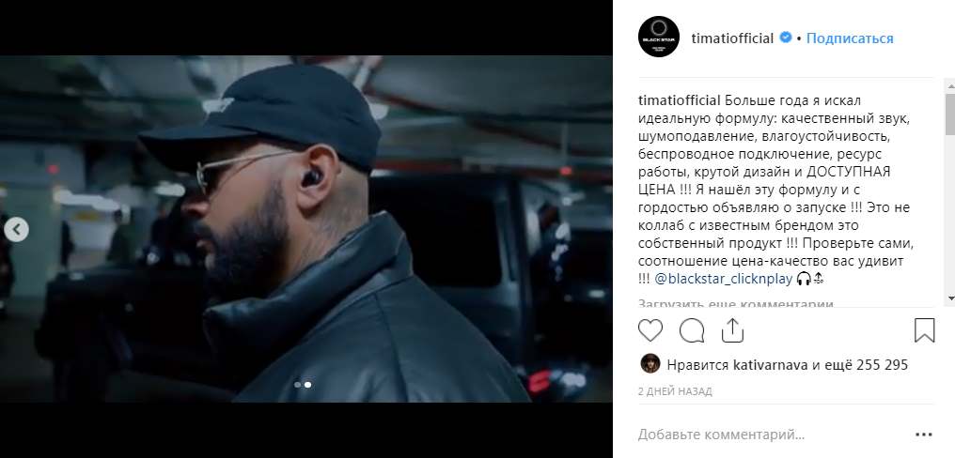This screenshot has width=955, height=458.
Task: Open comments via speech bubble icon
Action: click(x=691, y=331)
